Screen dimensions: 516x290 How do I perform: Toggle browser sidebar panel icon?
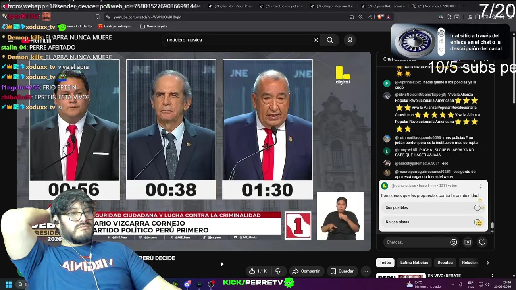pos(478,17)
